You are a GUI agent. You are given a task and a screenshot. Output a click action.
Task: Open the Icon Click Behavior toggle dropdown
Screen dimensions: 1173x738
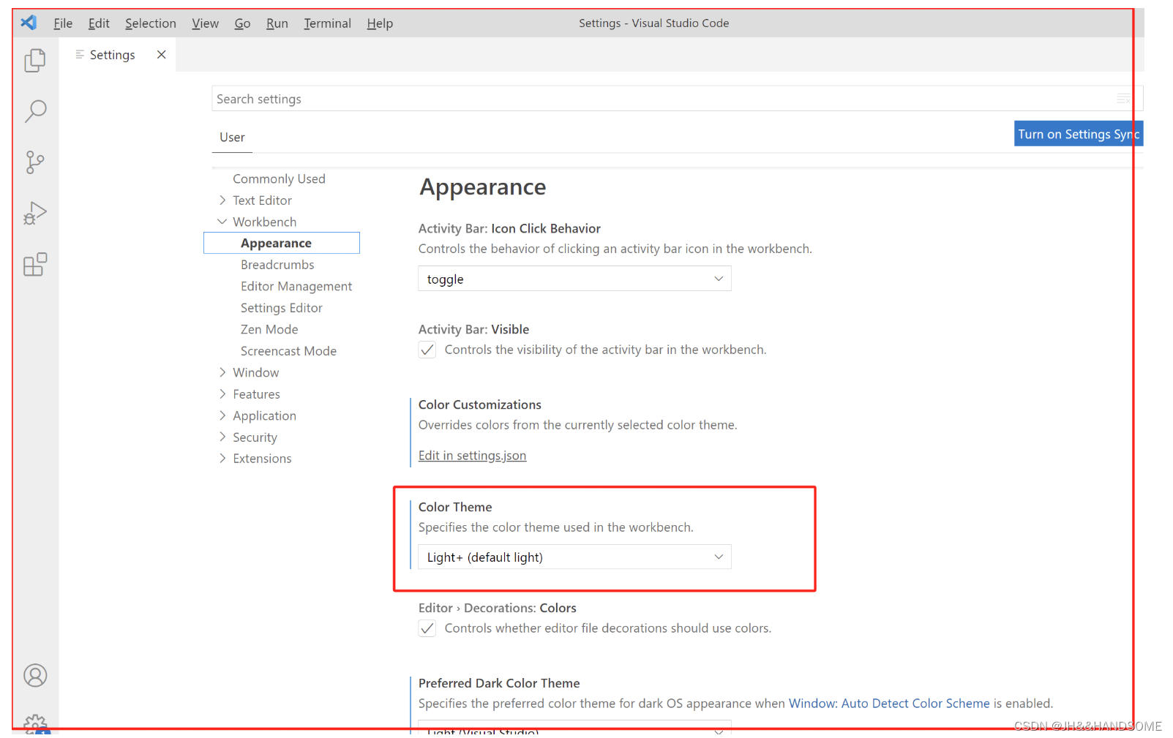pyautogui.click(x=574, y=279)
